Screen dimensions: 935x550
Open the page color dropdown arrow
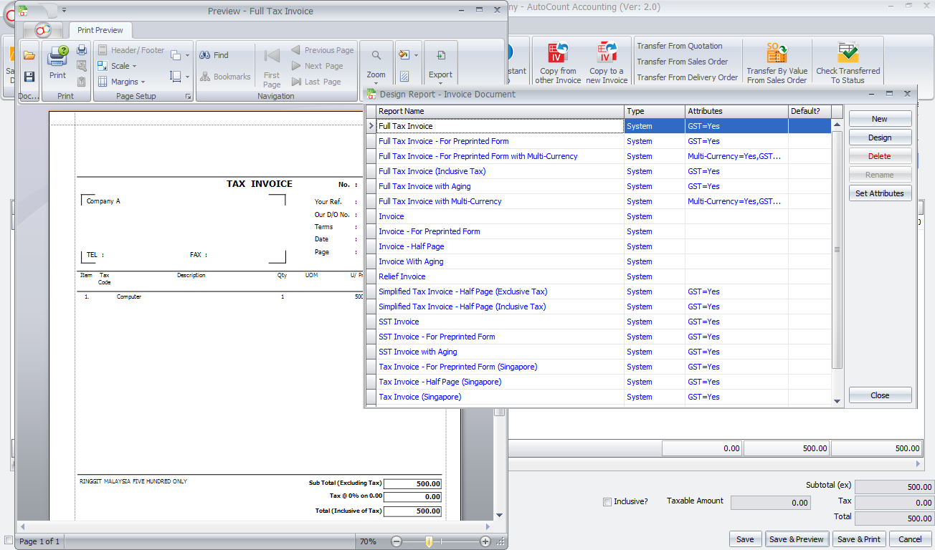tap(415, 55)
